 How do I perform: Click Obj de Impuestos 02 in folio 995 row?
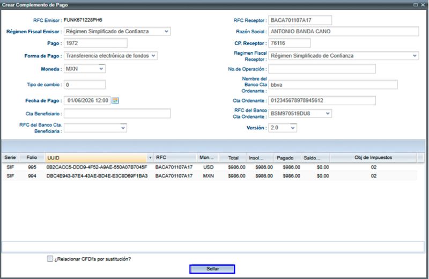click(x=373, y=167)
